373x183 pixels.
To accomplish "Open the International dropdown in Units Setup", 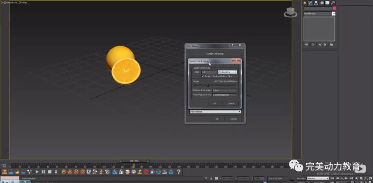I will 215,111.
